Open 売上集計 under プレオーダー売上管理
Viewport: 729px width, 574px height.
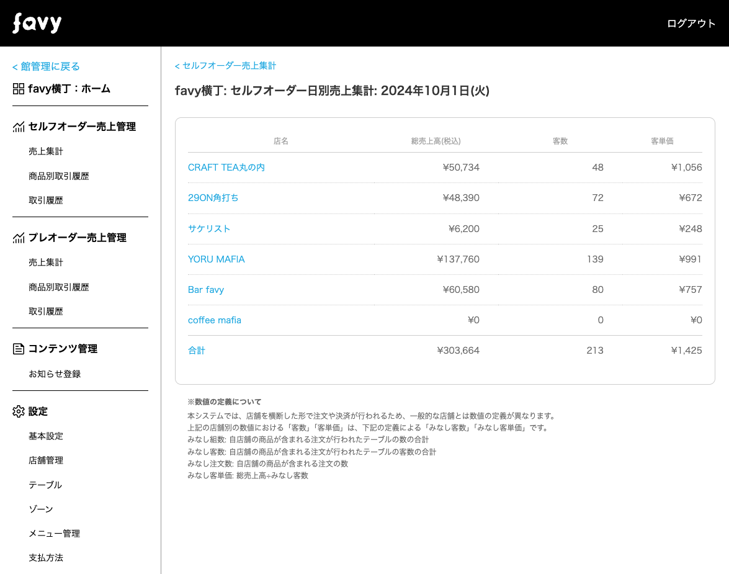(x=45, y=262)
